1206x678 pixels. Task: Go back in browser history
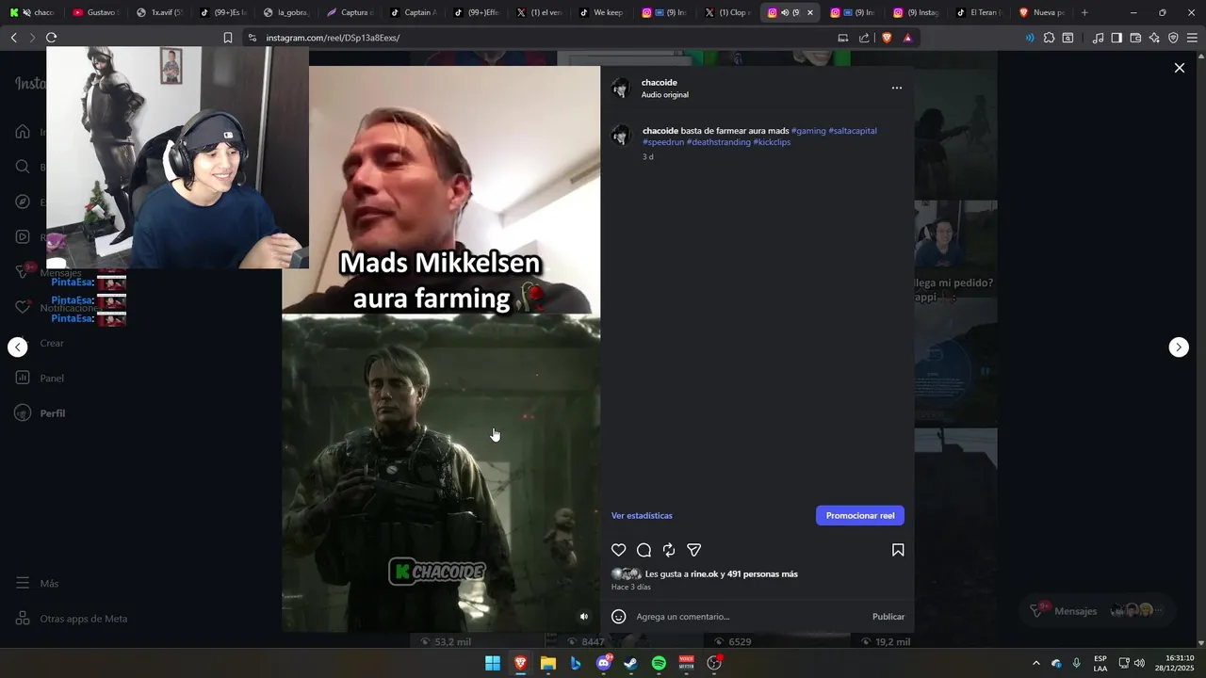coord(13,38)
